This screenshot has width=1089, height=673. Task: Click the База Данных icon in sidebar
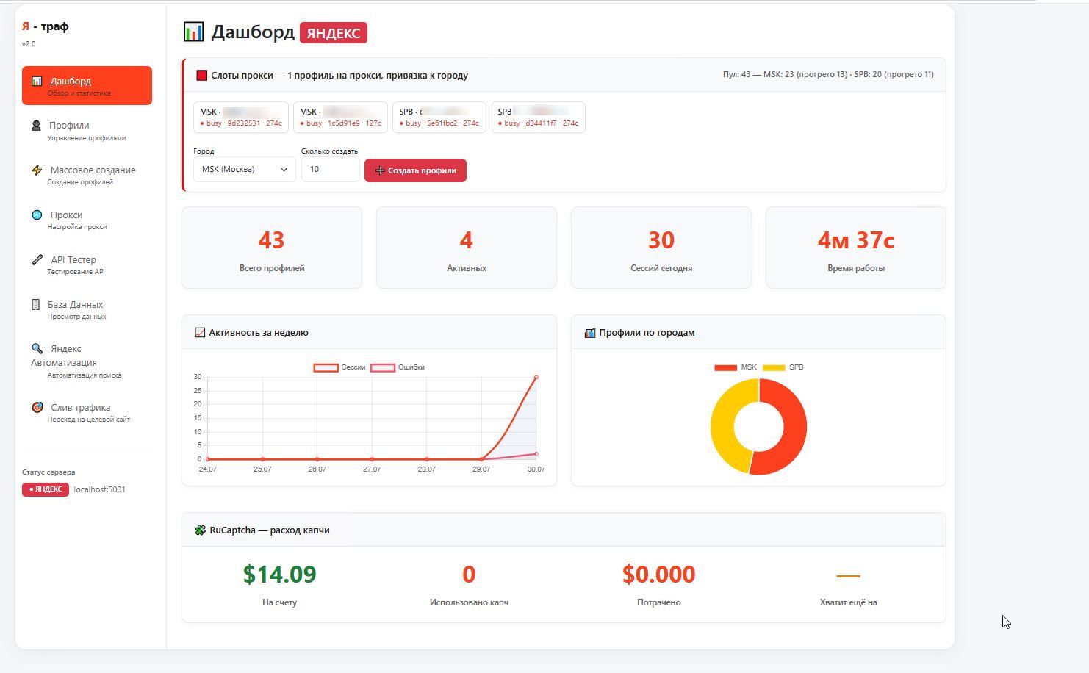click(x=35, y=304)
